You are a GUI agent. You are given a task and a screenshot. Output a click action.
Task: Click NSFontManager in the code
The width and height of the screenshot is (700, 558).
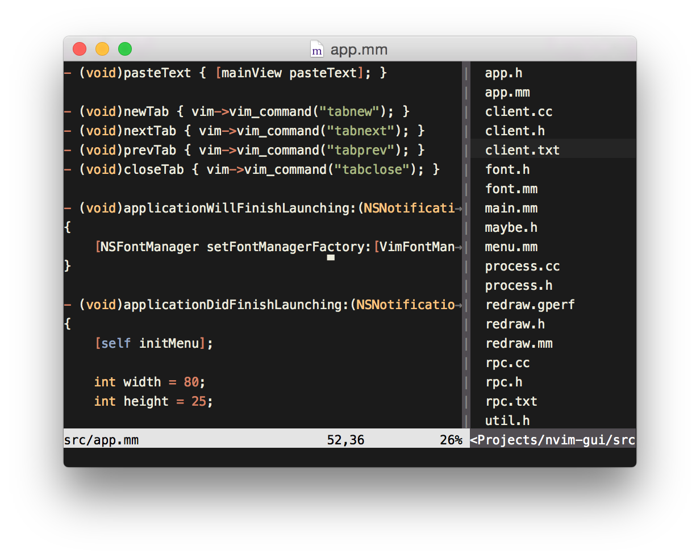coord(149,247)
